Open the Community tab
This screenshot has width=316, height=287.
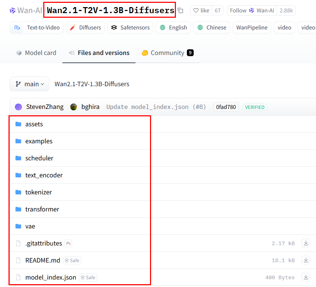pyautogui.click(x=167, y=53)
